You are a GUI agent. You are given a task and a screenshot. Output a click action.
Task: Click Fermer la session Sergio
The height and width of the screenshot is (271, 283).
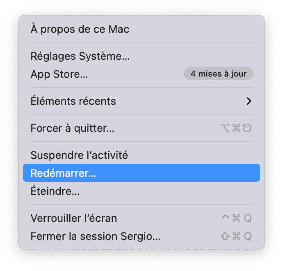(x=96, y=236)
